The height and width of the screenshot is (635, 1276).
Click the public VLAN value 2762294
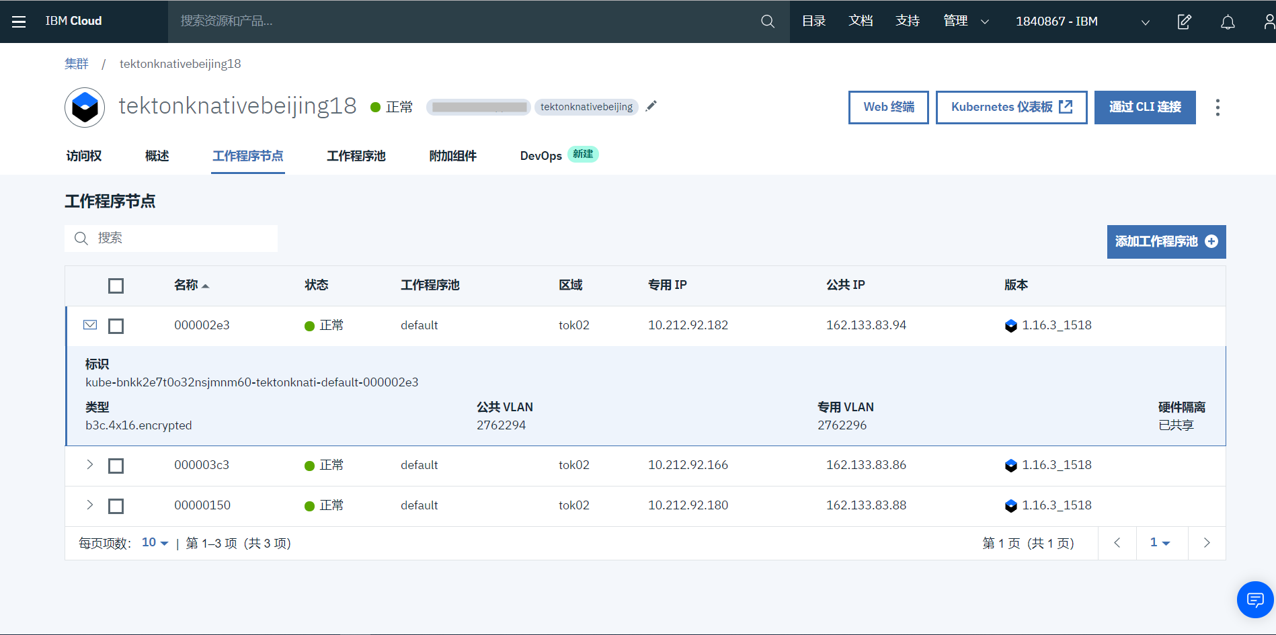(502, 425)
